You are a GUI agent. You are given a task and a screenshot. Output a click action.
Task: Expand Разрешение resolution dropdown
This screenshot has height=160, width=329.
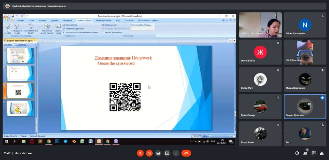coord(143,25)
